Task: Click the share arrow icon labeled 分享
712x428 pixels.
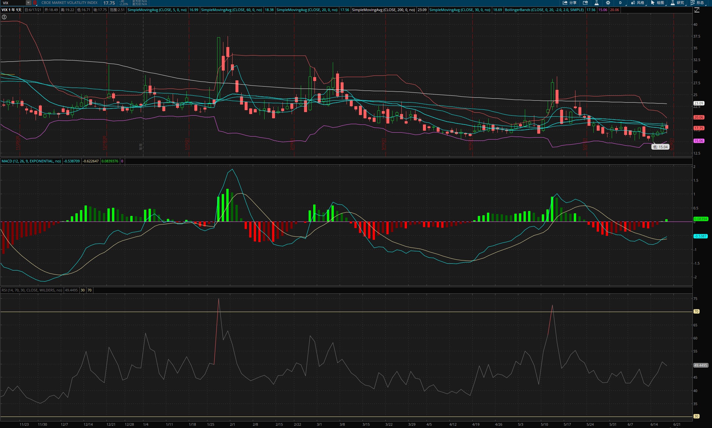Action: [565, 3]
